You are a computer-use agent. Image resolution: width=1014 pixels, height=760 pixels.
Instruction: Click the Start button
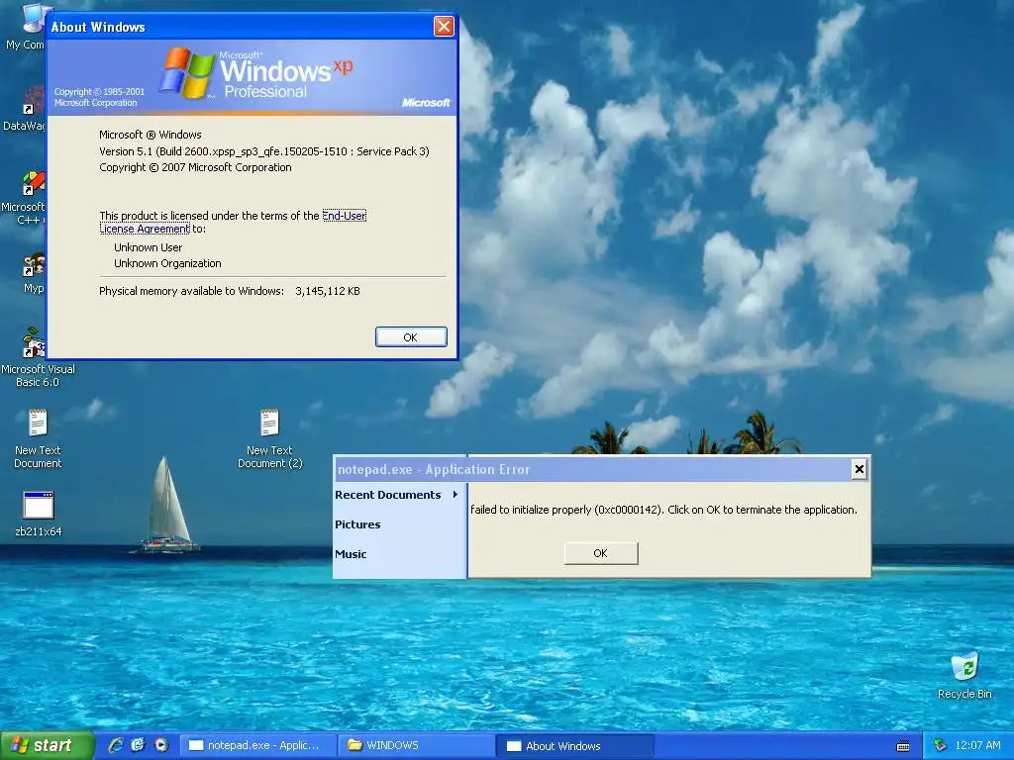click(x=48, y=745)
